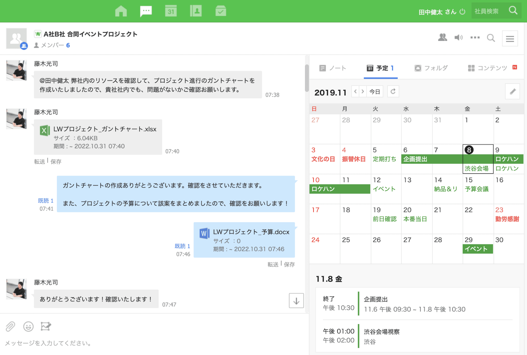
Task: Open the chat messages icon
Action: click(146, 11)
